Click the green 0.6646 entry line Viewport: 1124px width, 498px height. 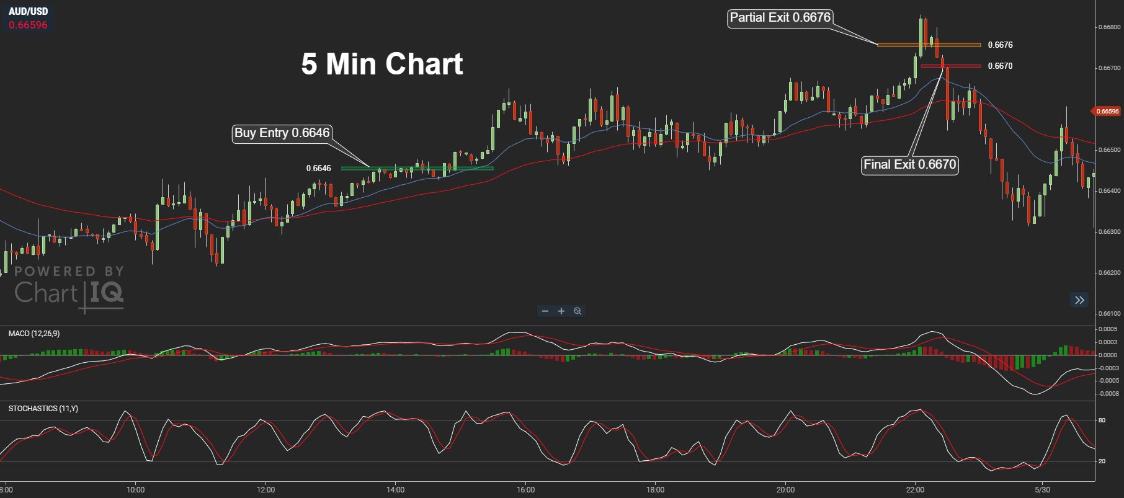[417, 168]
